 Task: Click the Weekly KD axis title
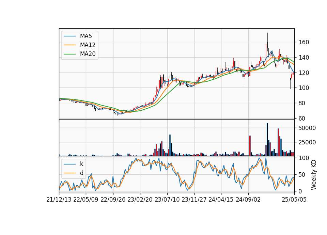click(x=314, y=175)
